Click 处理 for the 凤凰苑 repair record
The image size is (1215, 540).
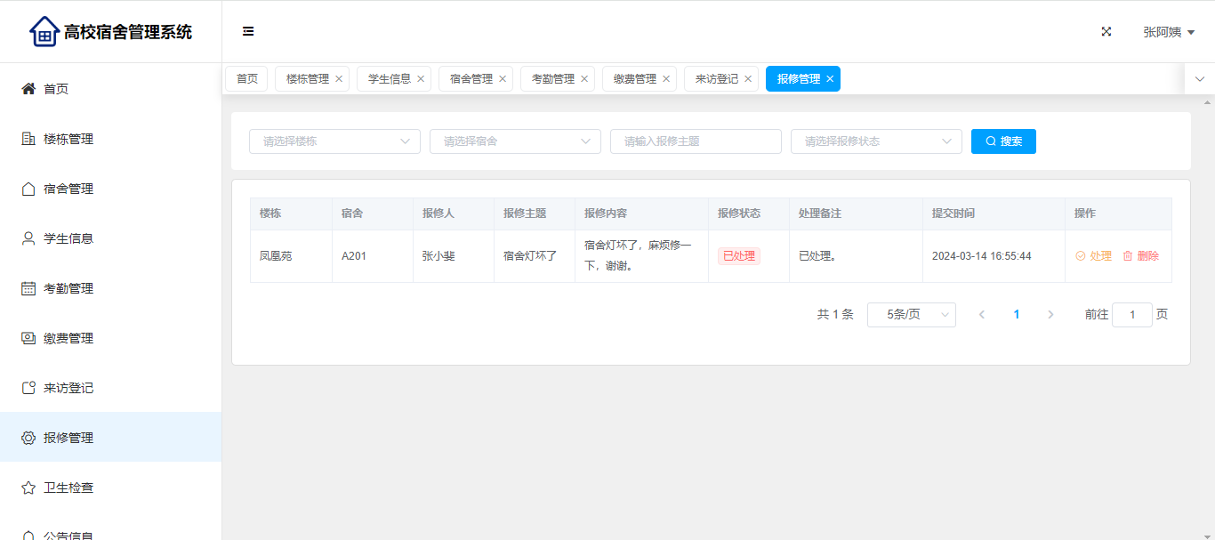1094,256
